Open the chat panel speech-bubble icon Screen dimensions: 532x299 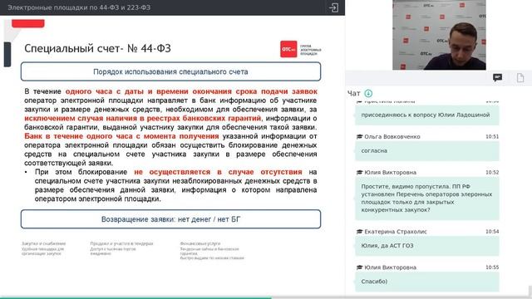[x=497, y=78]
